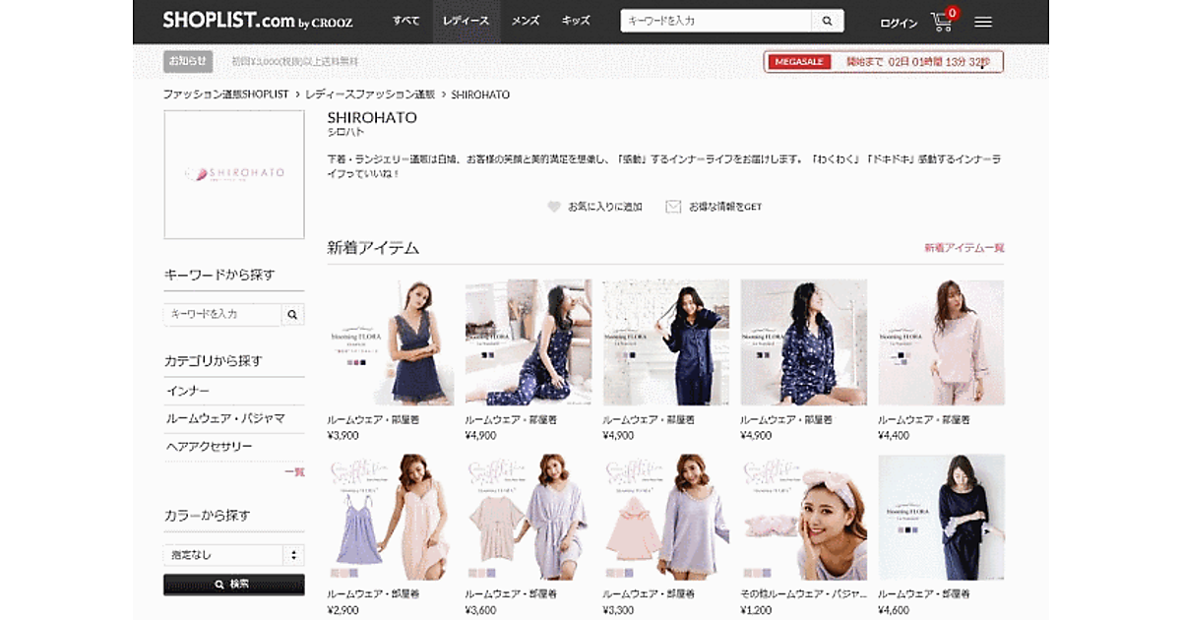
Task: Expand the category list with 一覧 link
Action: (294, 472)
